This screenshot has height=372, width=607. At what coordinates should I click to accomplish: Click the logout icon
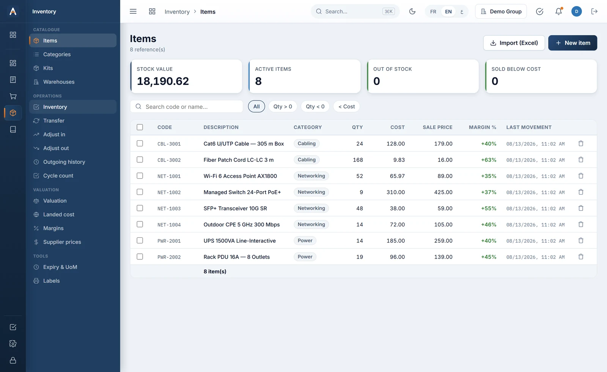[594, 11]
